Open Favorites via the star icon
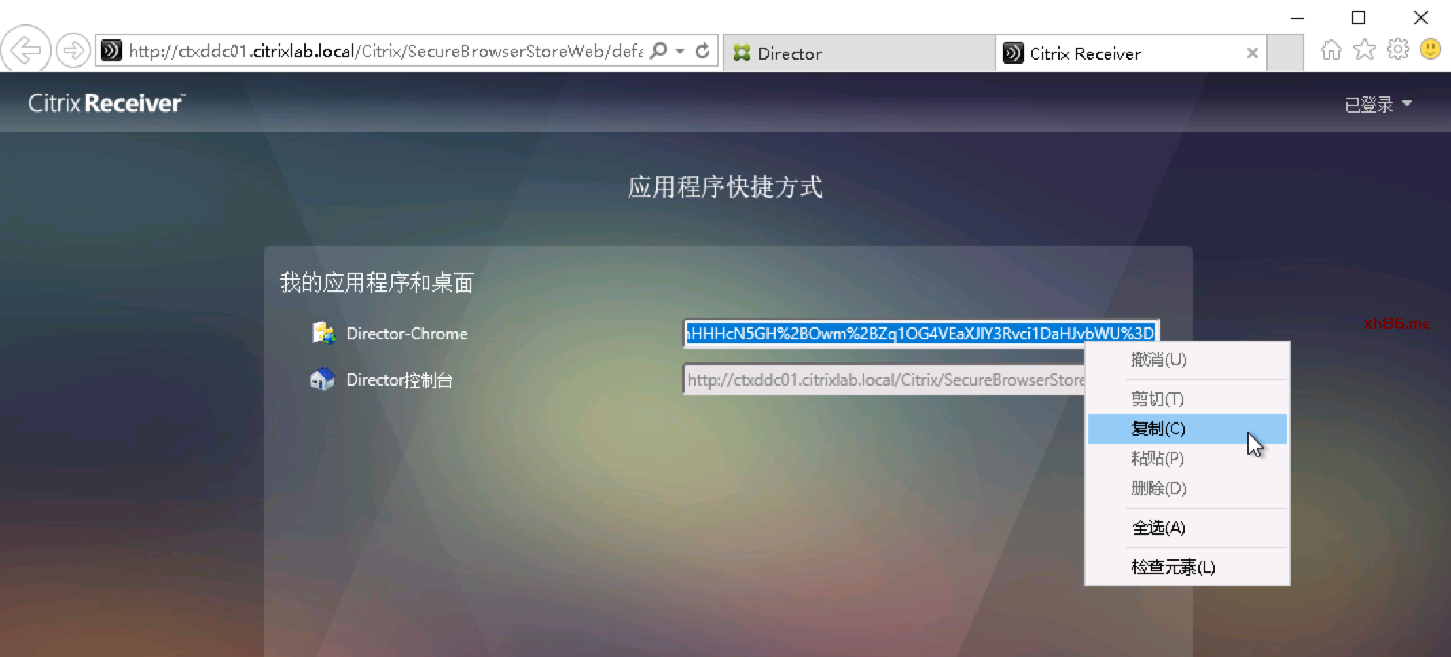The height and width of the screenshot is (657, 1451). coord(1364,50)
